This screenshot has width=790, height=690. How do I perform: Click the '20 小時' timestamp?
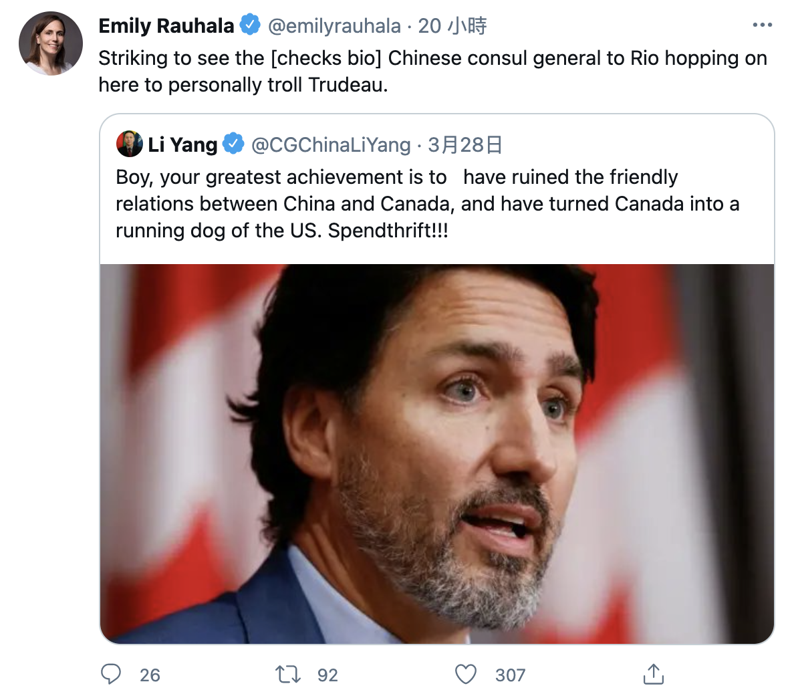[x=452, y=25]
